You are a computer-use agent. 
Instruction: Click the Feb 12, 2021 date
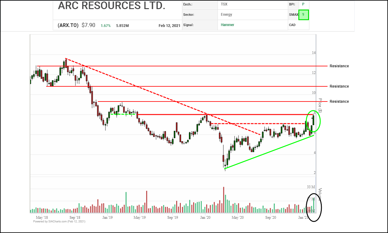(x=170, y=26)
